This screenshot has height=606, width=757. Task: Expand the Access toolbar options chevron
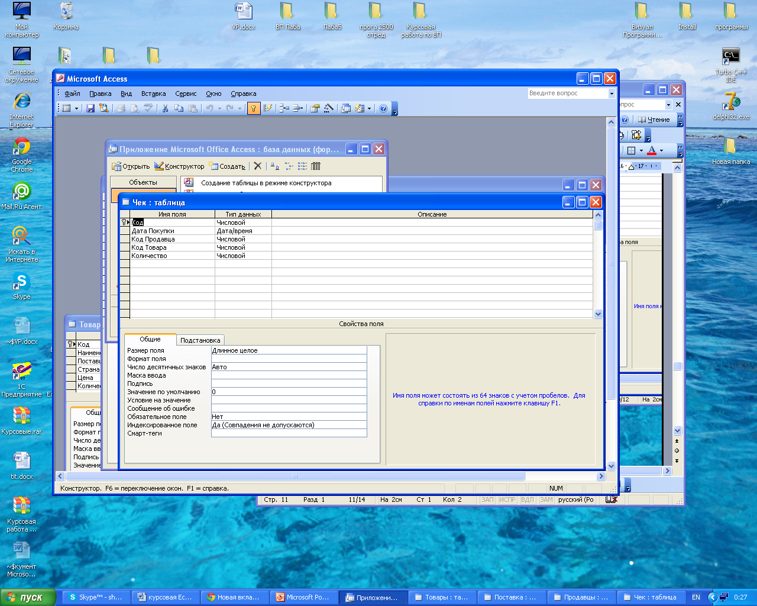click(395, 108)
